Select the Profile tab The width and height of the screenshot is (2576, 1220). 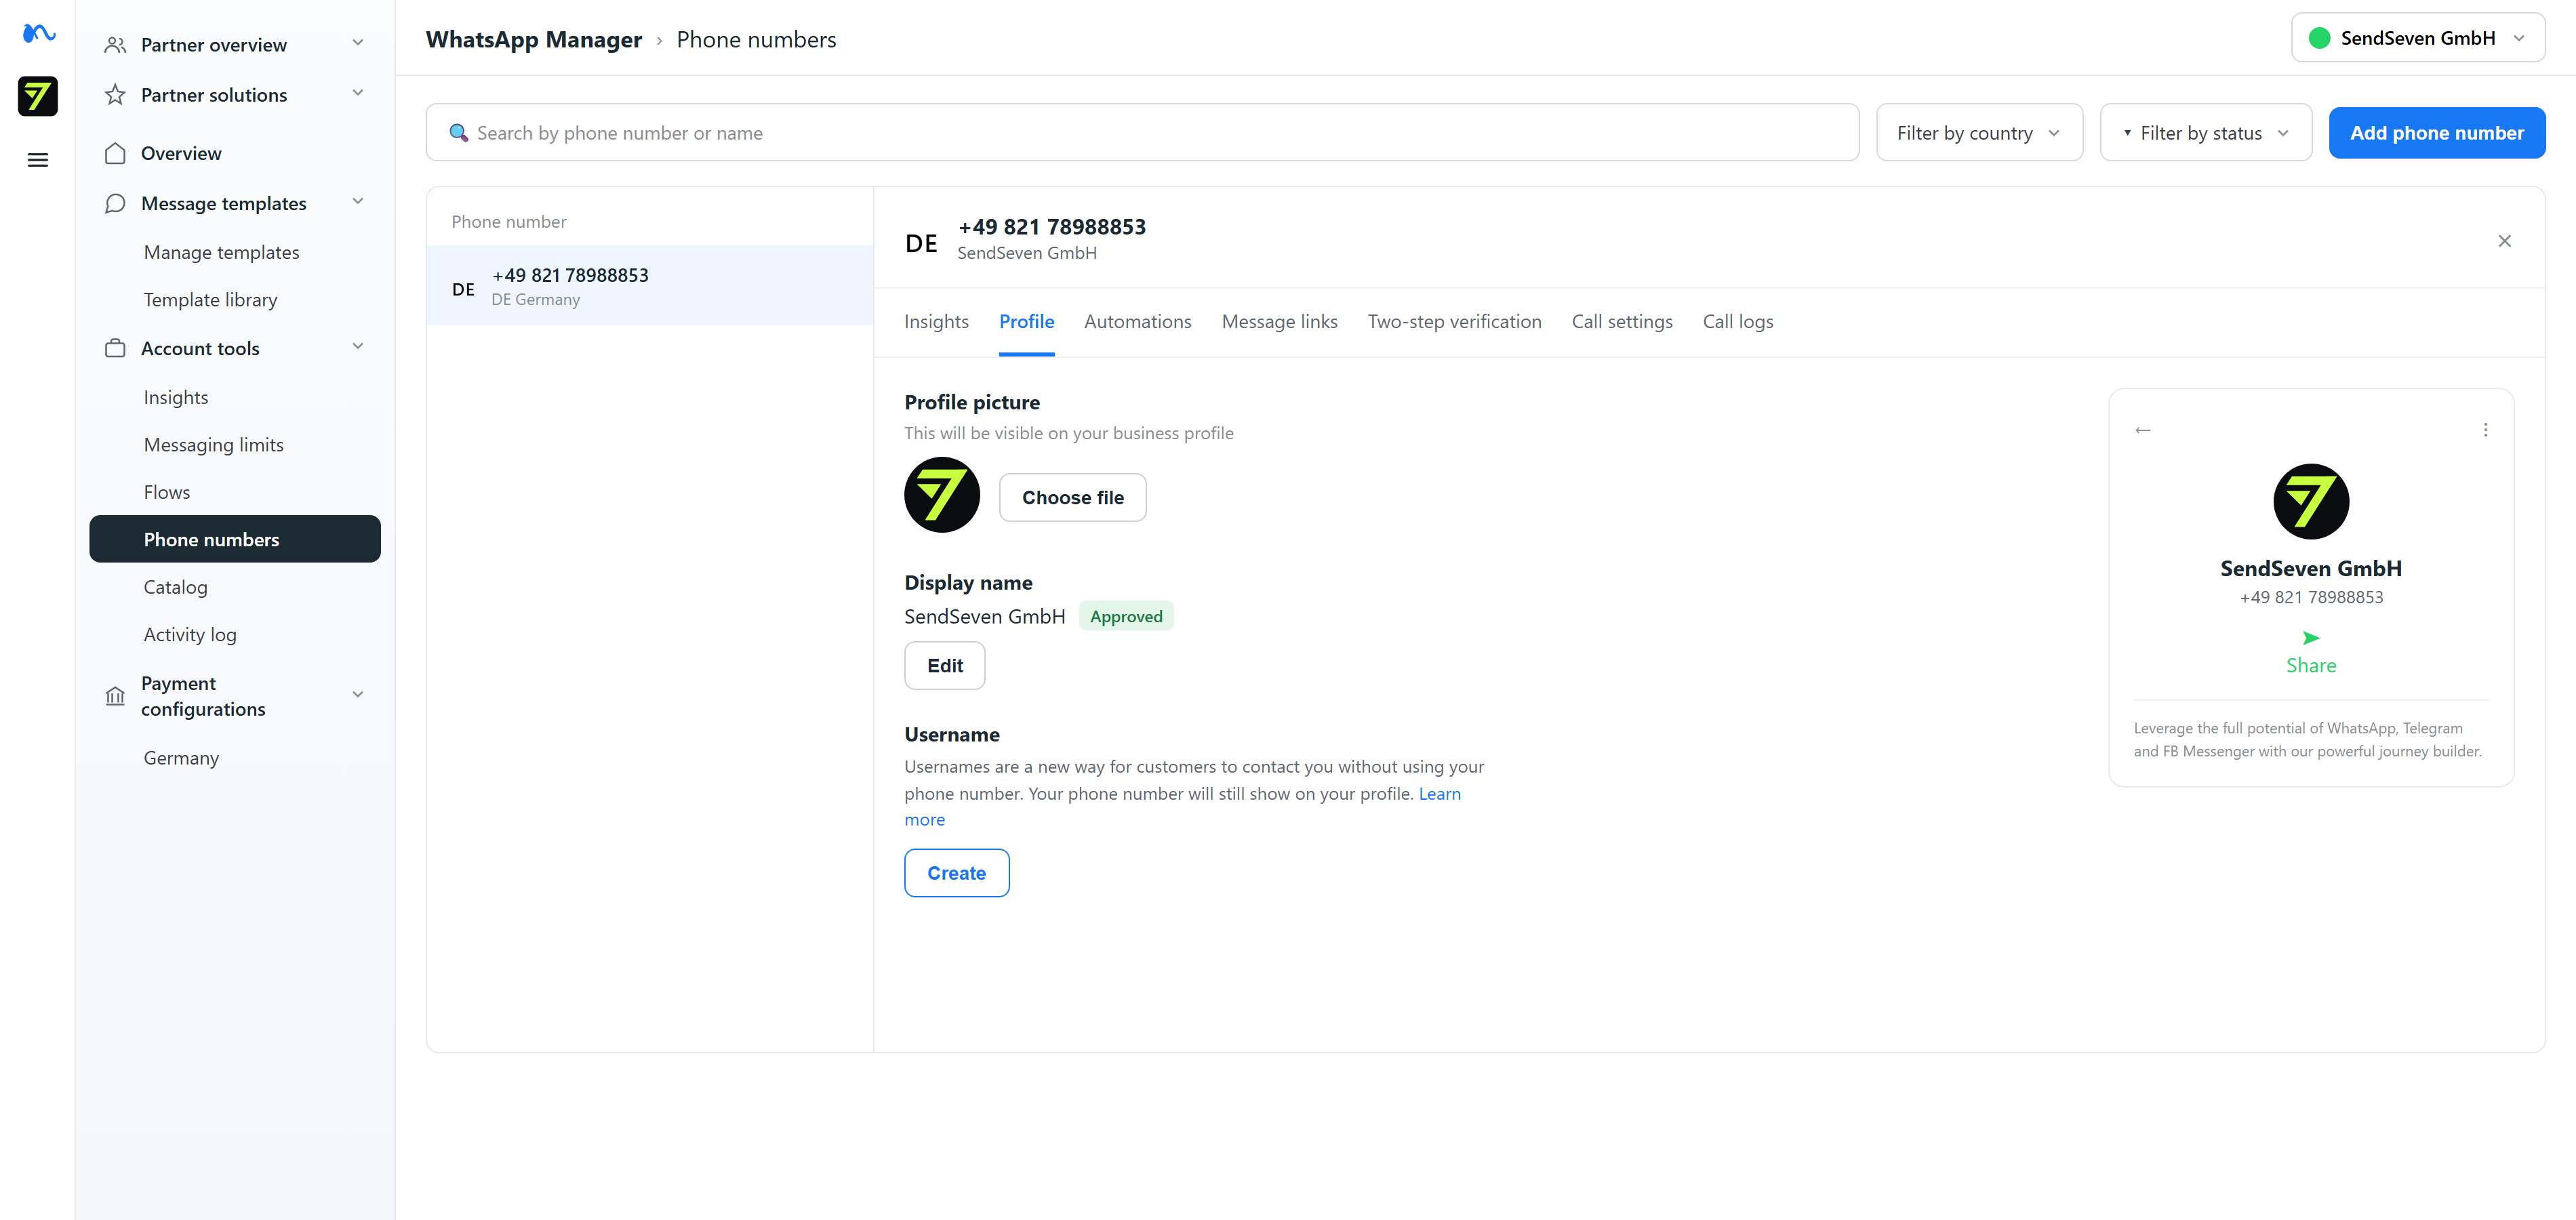click(x=1026, y=321)
